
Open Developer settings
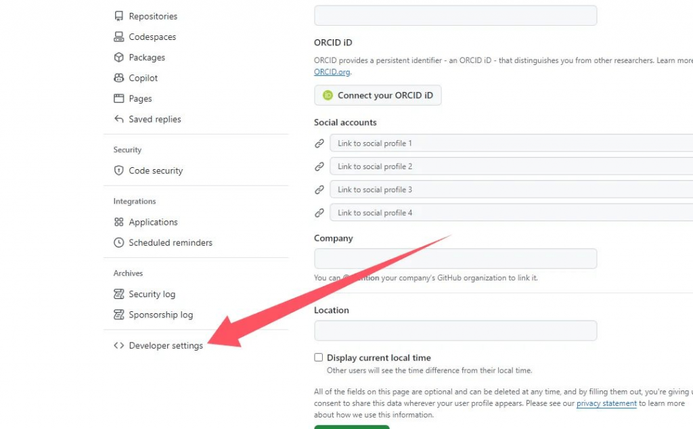pos(166,346)
